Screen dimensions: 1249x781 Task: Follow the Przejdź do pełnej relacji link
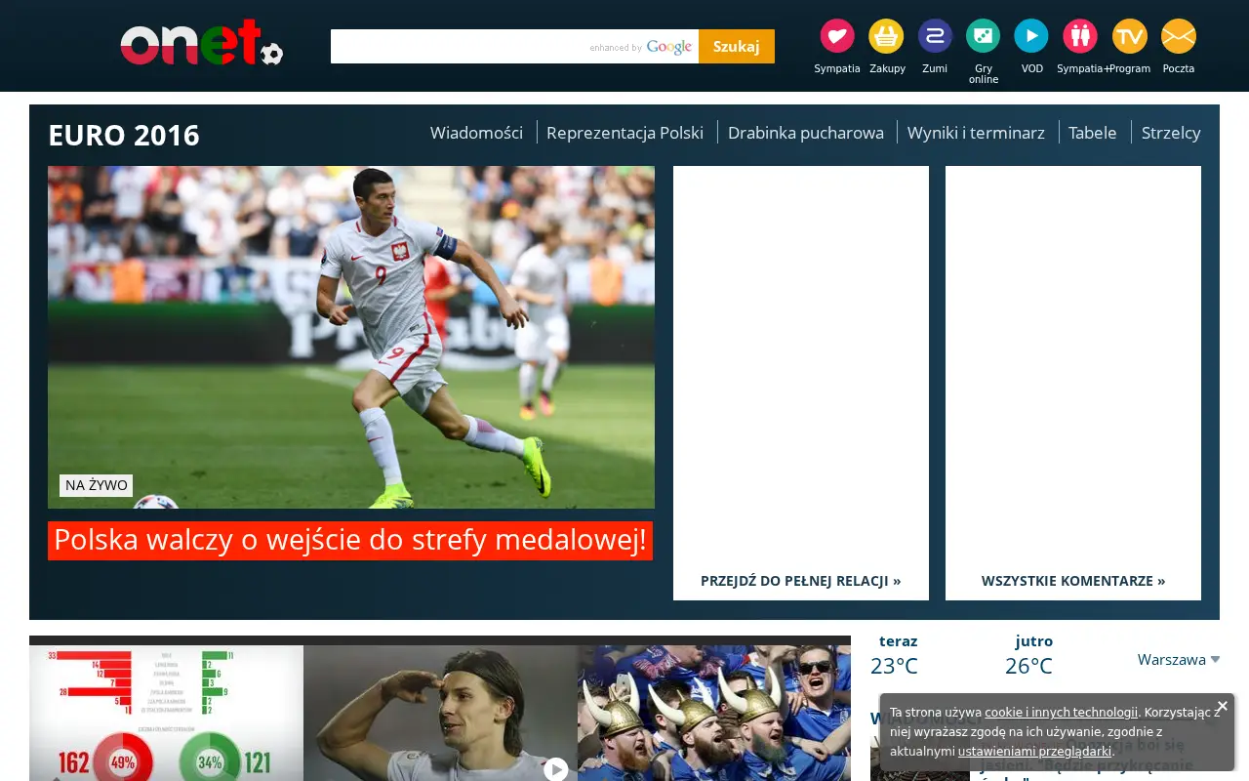[x=801, y=581]
